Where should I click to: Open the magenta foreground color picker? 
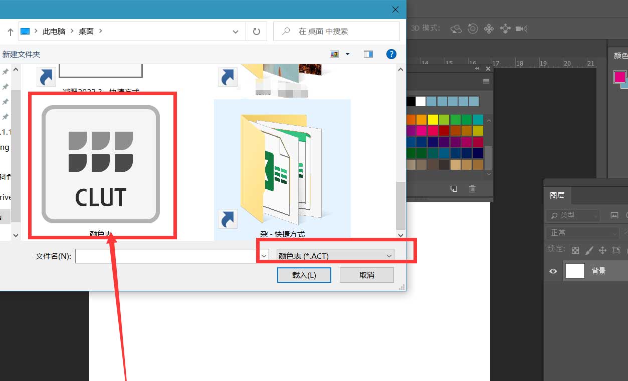pyautogui.click(x=620, y=77)
